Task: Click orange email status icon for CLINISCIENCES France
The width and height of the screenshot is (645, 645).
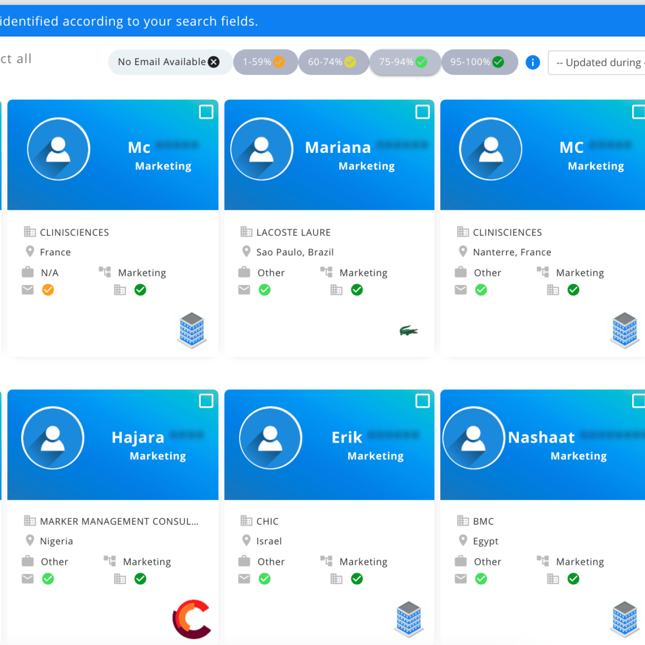Action: pos(48,290)
